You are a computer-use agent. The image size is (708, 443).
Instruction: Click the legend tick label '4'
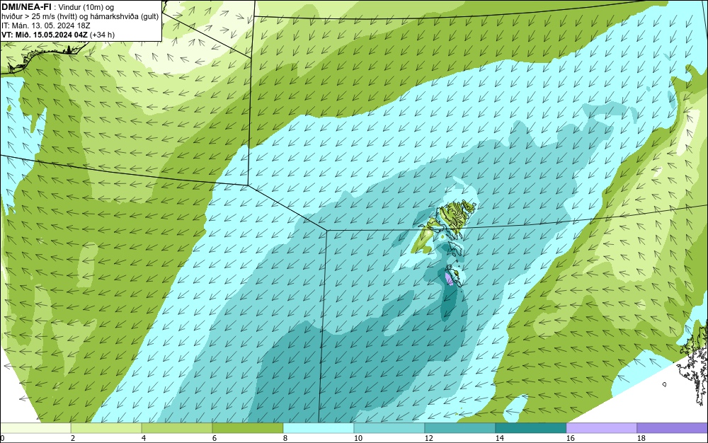[x=144, y=438]
